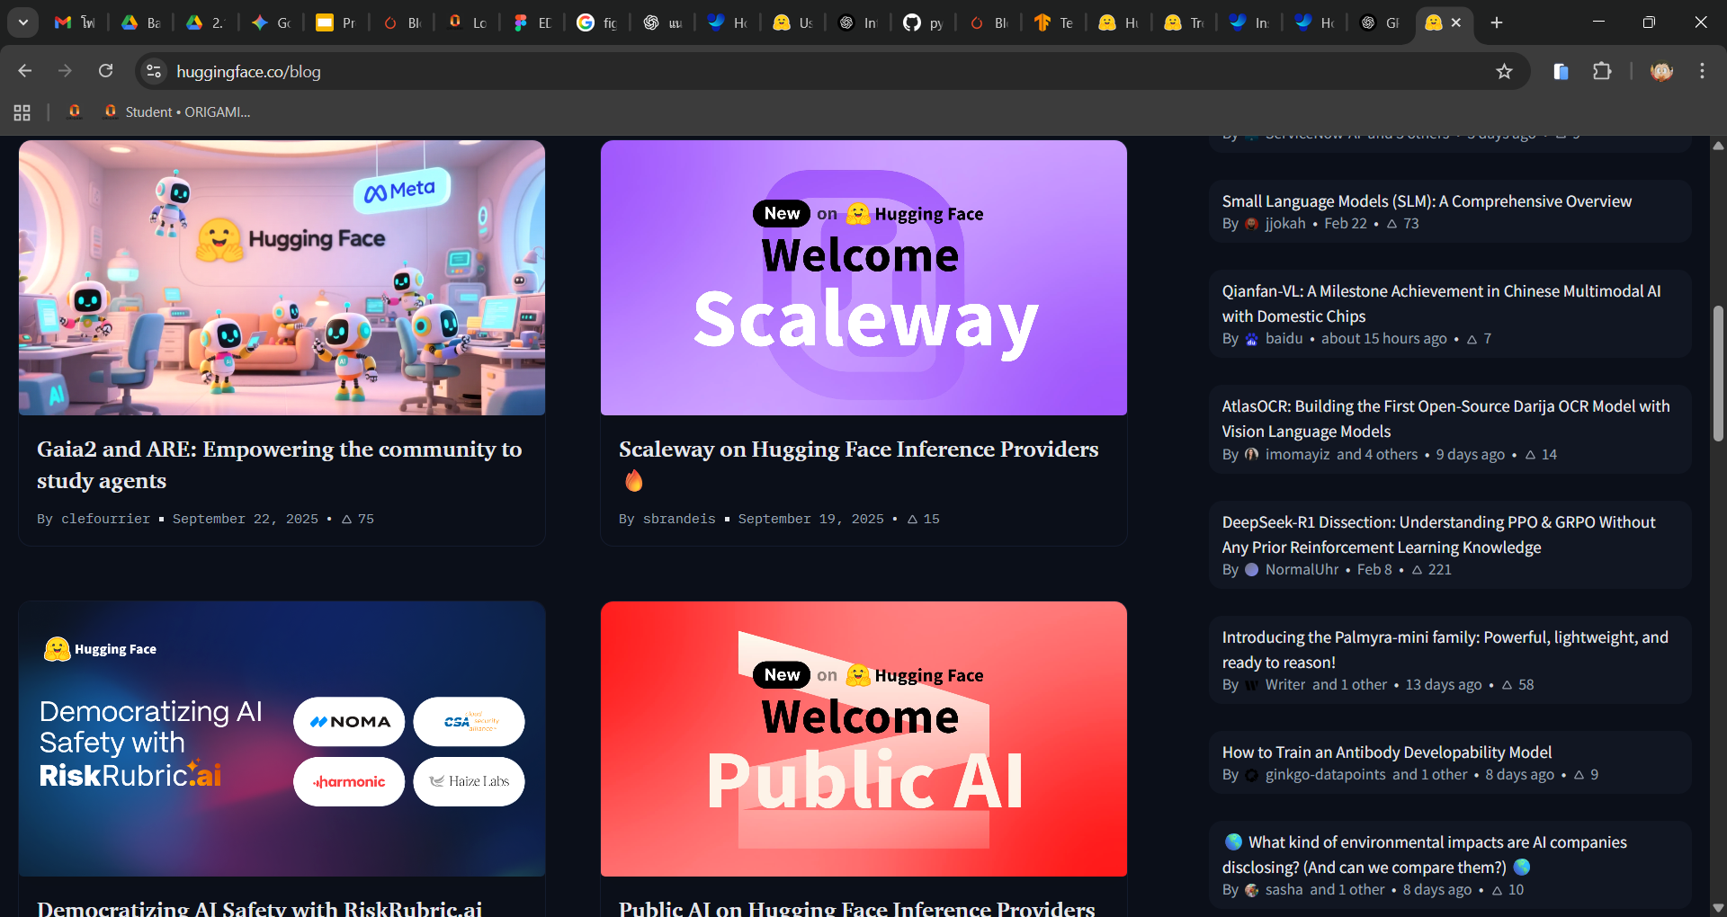Open Small Language Models comprehensive overview post

(1426, 201)
